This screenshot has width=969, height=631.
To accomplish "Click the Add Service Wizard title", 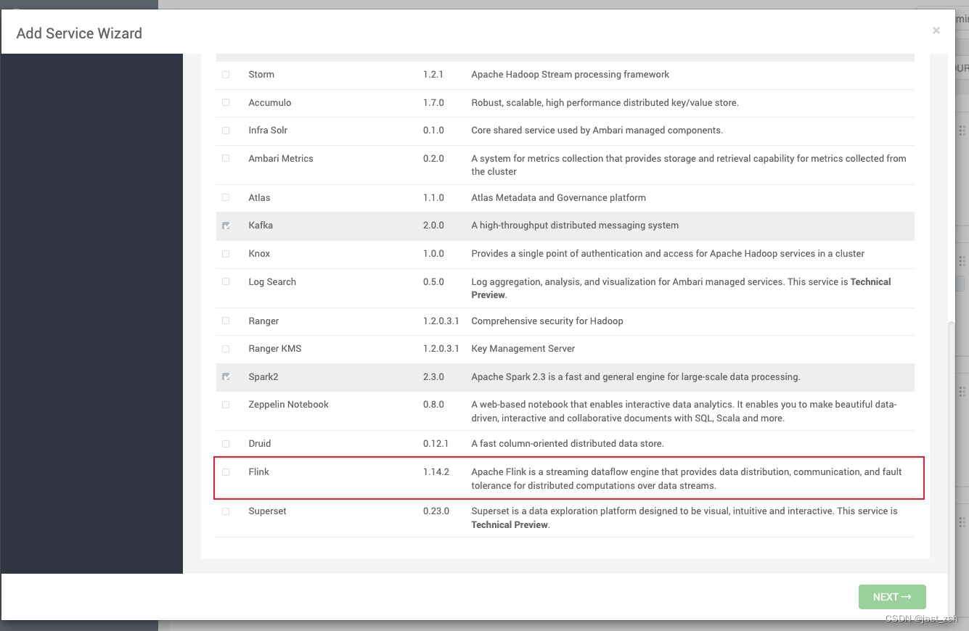I will pyautogui.click(x=79, y=33).
